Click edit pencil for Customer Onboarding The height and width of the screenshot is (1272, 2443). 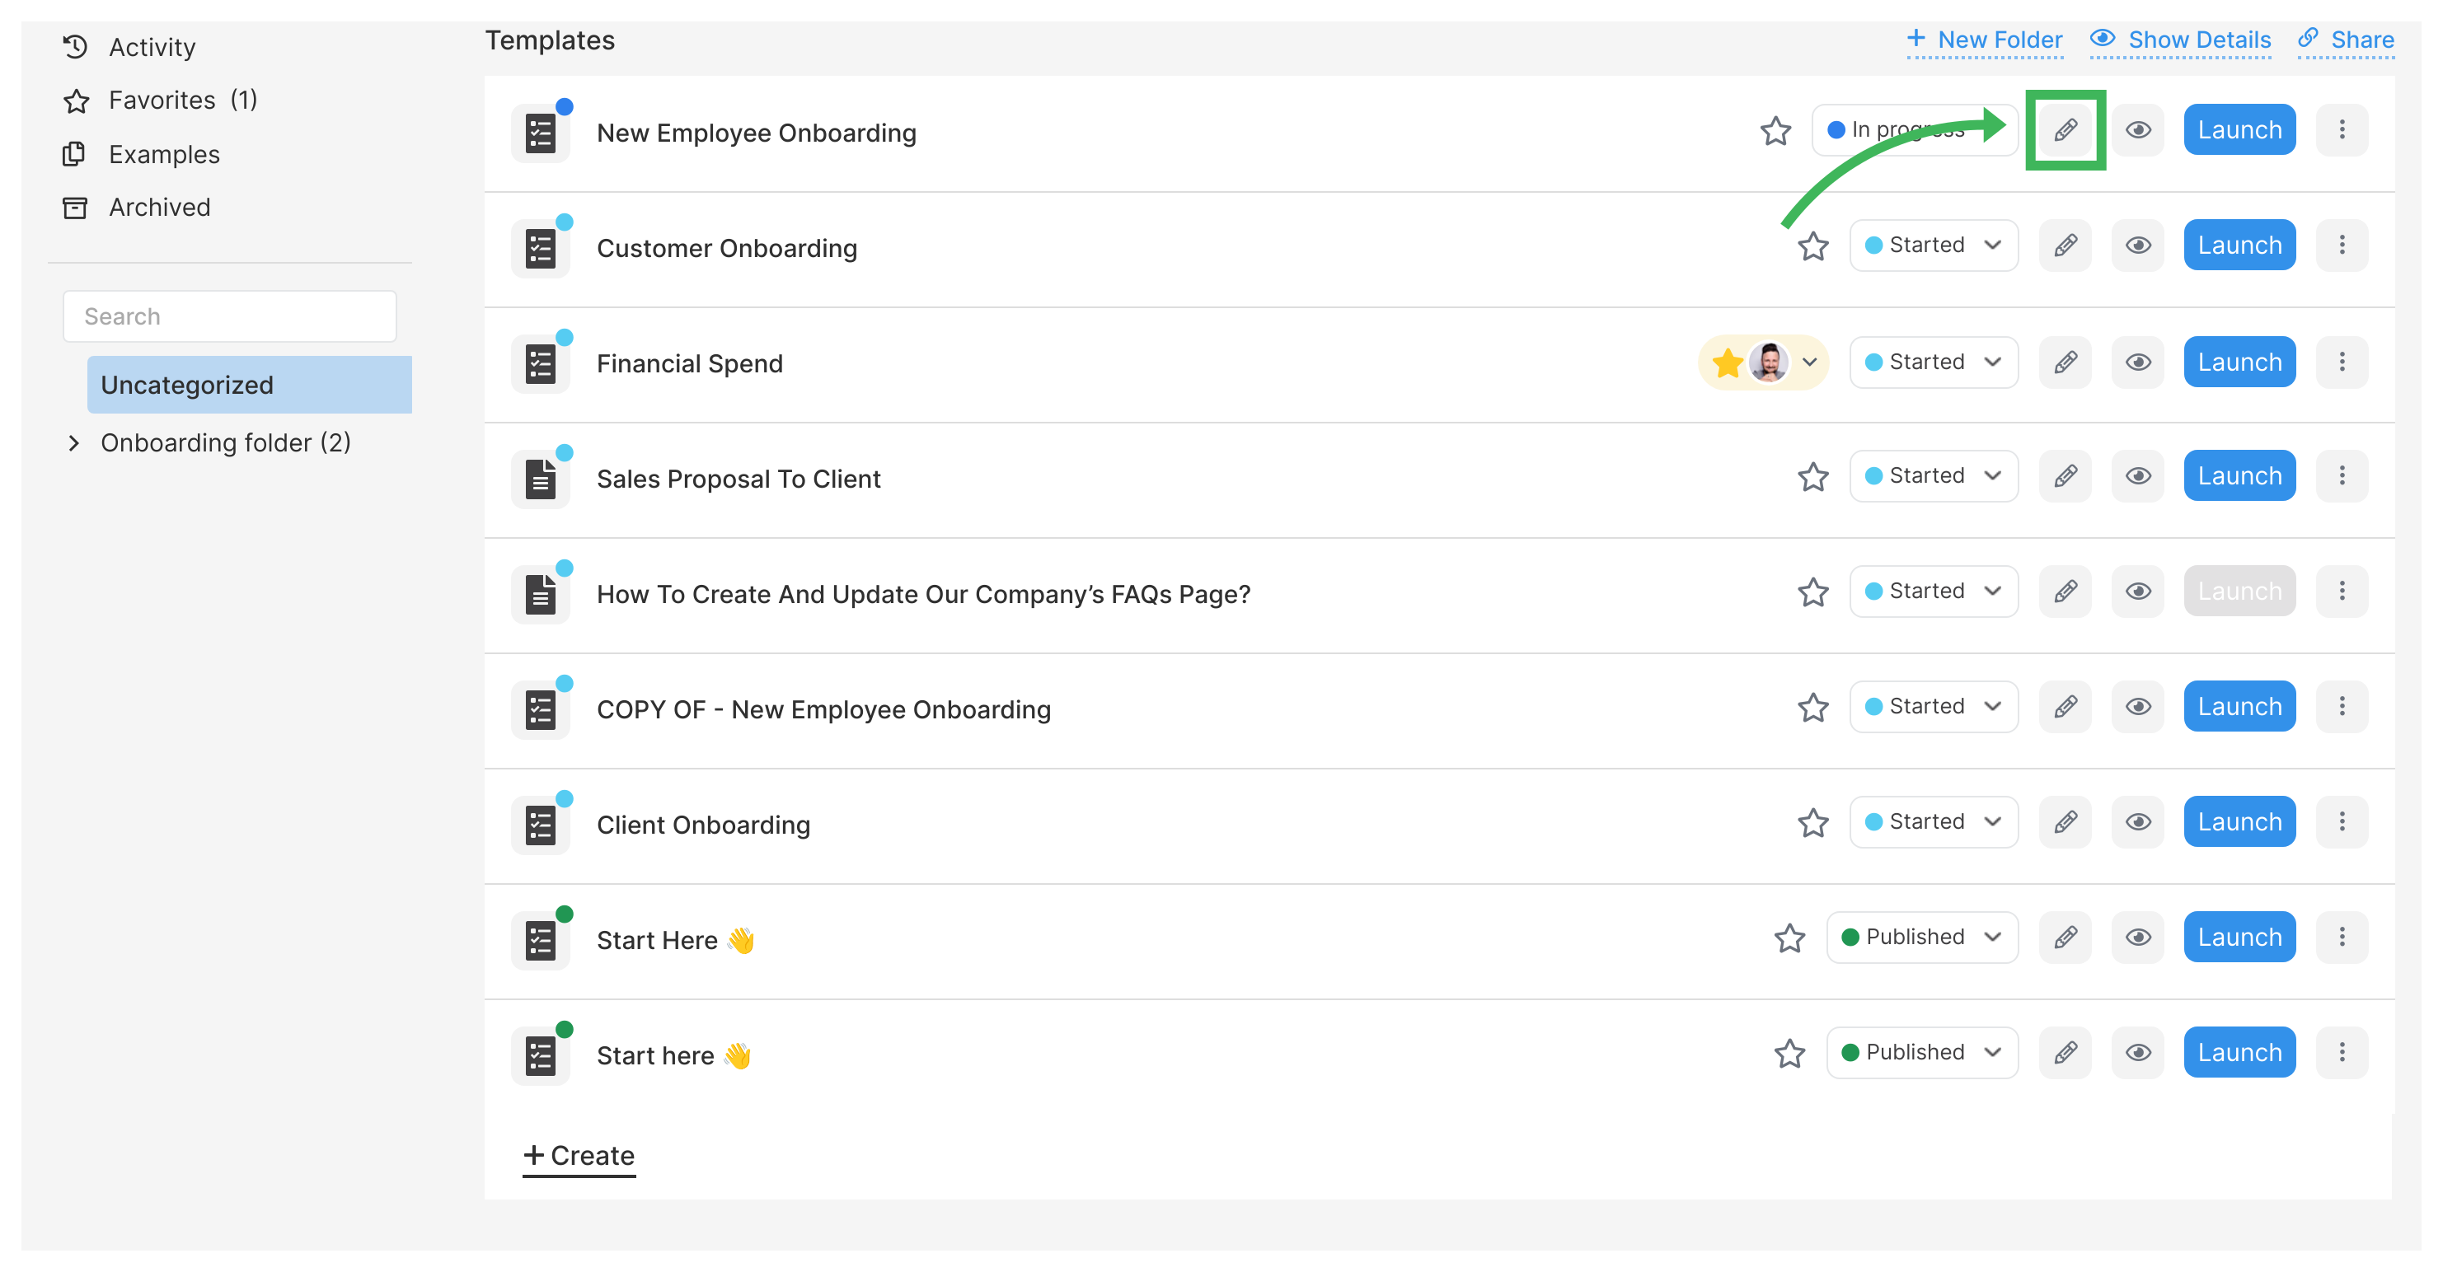click(2065, 246)
